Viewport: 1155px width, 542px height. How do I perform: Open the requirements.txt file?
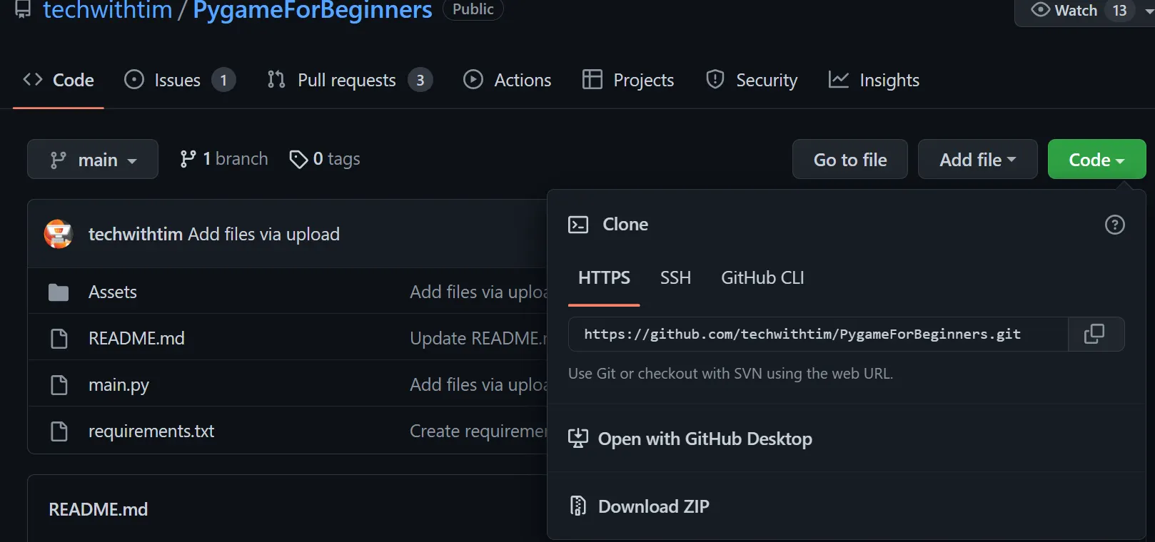[x=151, y=431]
